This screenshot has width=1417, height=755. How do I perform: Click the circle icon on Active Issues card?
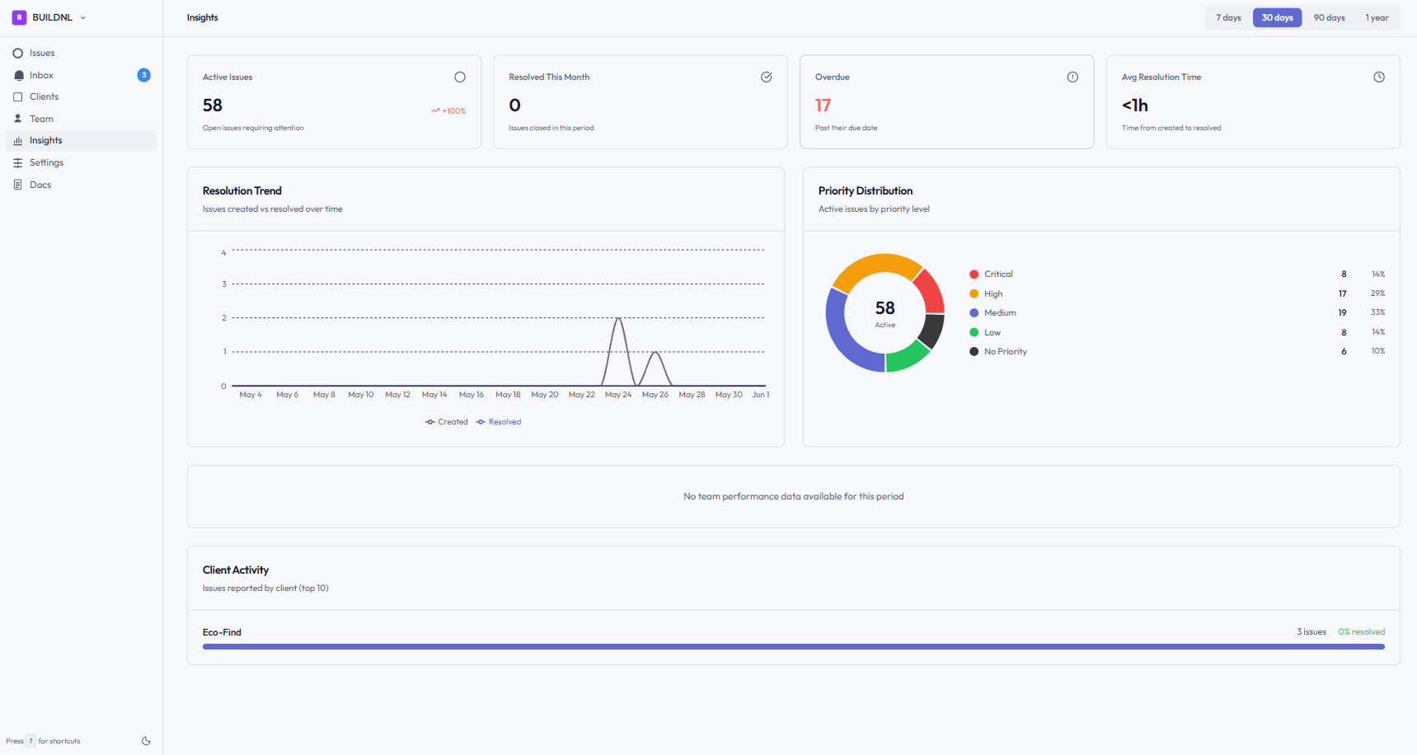[x=460, y=77]
